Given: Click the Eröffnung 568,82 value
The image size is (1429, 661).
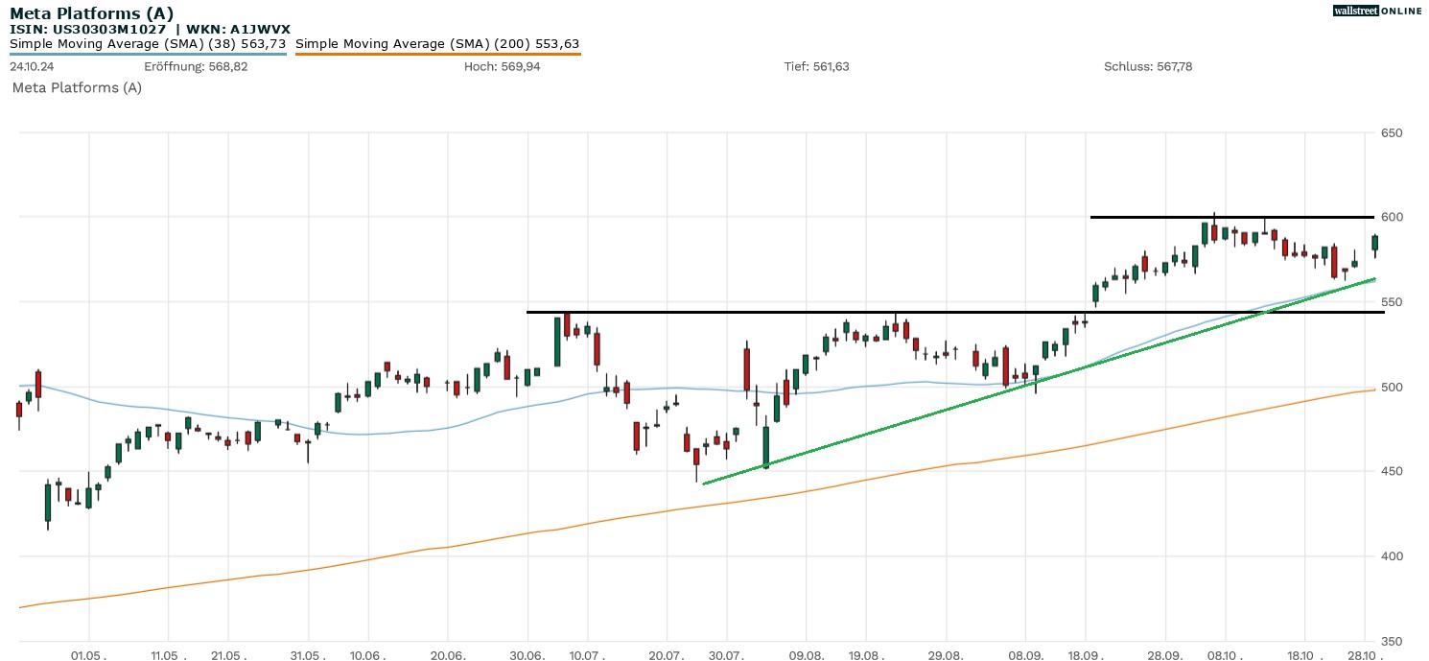Looking at the screenshot, I should [196, 67].
